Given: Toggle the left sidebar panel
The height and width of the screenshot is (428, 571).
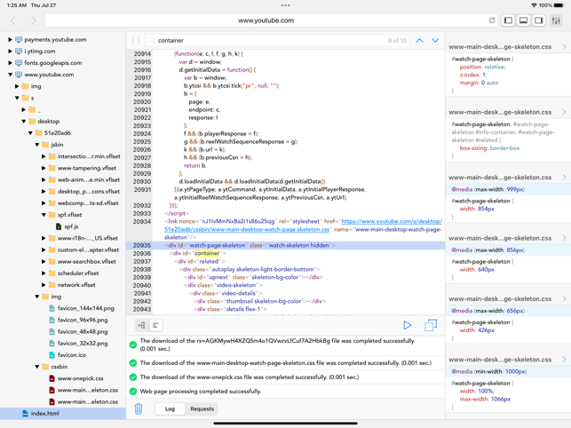Looking at the screenshot, I should [x=508, y=20].
